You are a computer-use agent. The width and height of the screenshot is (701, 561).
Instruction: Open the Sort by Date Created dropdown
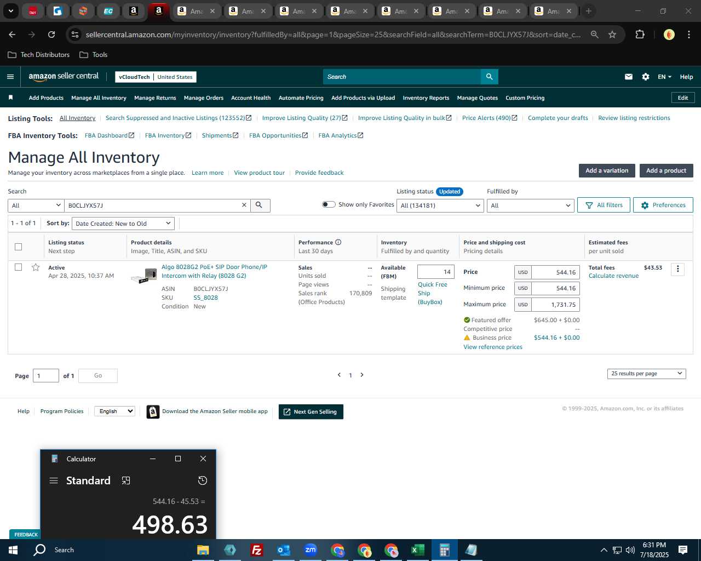[x=123, y=224]
